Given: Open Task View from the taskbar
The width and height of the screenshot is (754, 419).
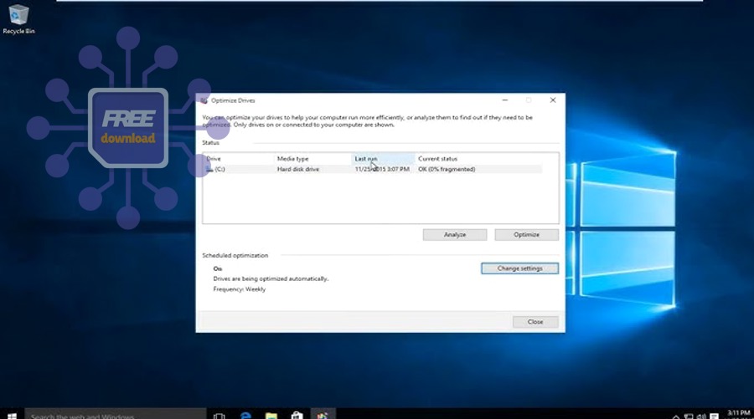Looking at the screenshot, I should pyautogui.click(x=219, y=415).
